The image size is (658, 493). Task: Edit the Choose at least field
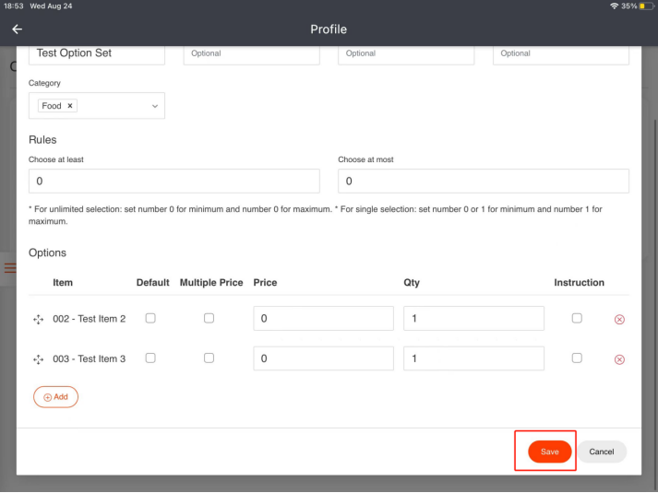point(173,182)
